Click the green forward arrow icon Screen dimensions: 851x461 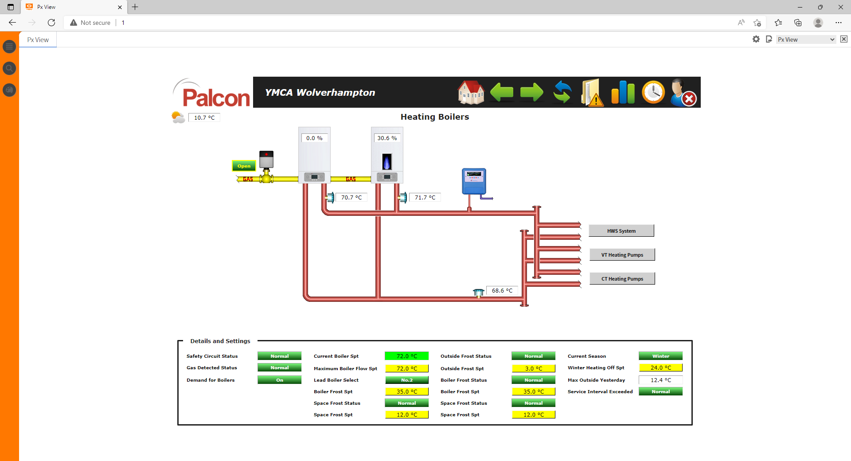coord(531,93)
